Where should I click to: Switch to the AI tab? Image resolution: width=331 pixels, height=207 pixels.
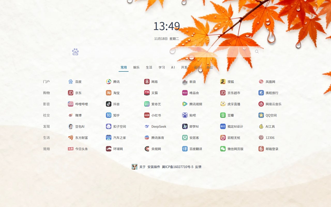(173, 67)
